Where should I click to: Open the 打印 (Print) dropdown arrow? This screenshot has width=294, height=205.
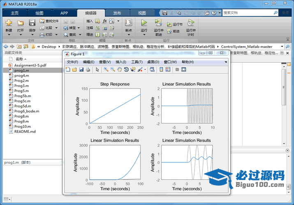point(56,34)
